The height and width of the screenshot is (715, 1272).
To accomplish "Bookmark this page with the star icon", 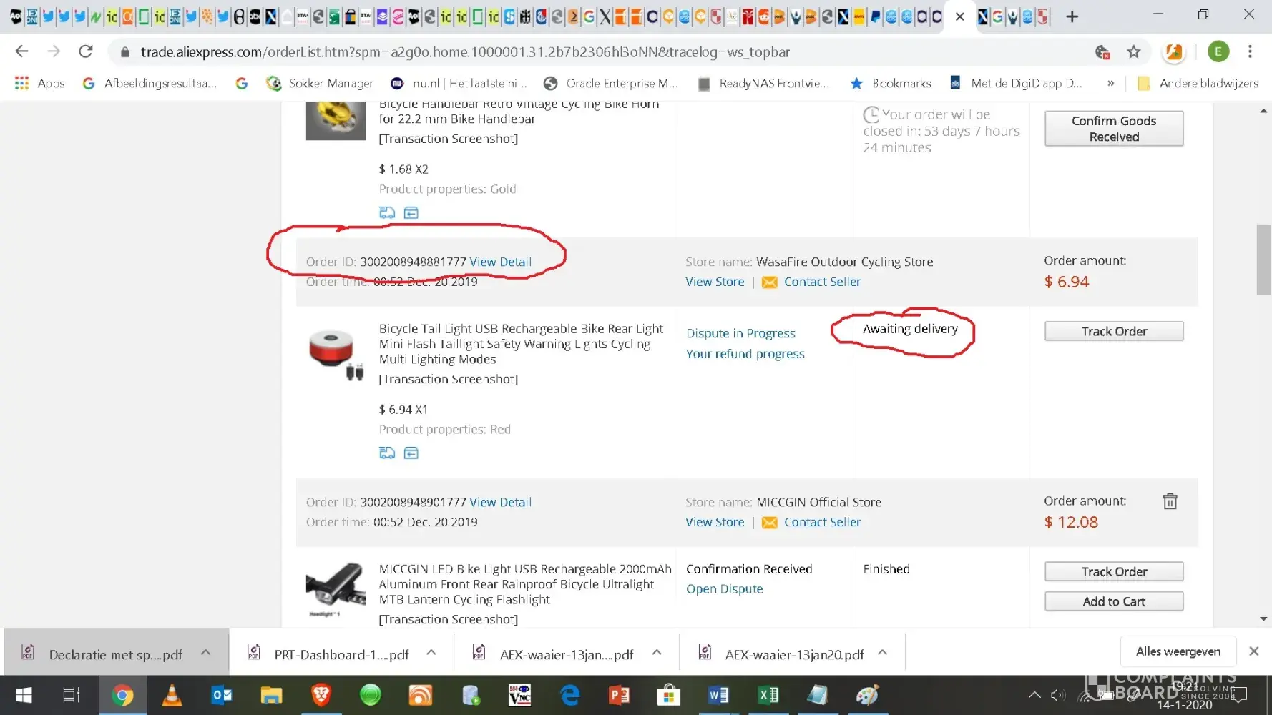I will pos(1134,51).
